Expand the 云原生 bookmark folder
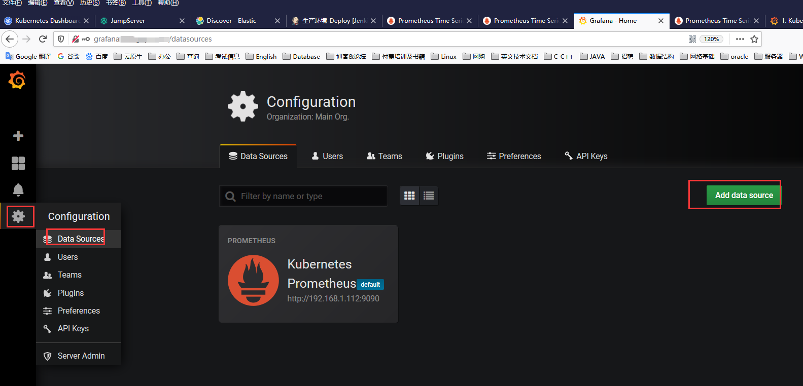803x386 pixels. [x=128, y=56]
